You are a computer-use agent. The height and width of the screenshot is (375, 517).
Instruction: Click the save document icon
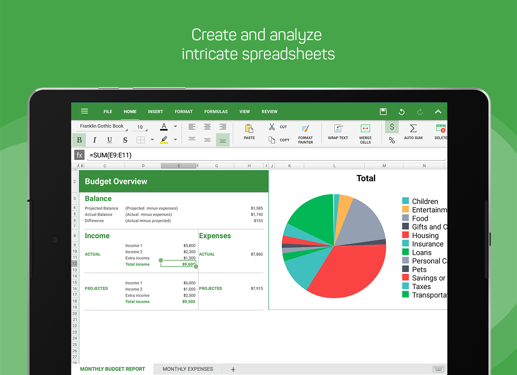383,112
